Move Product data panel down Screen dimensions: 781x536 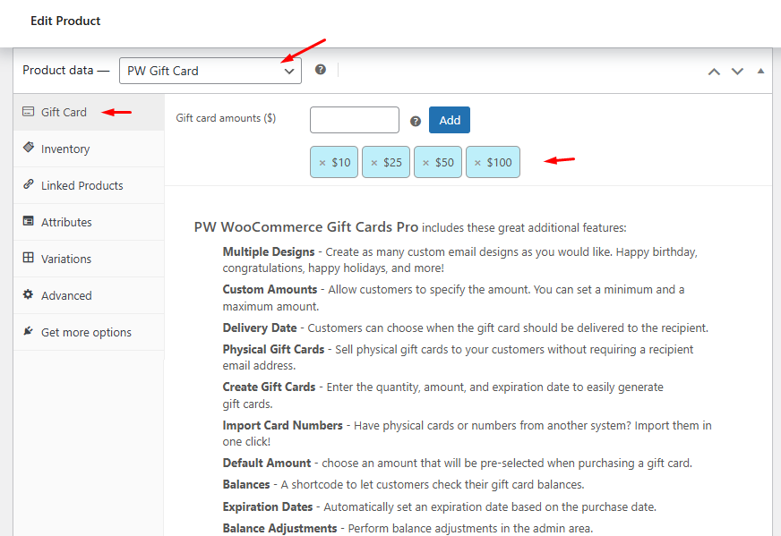point(737,72)
